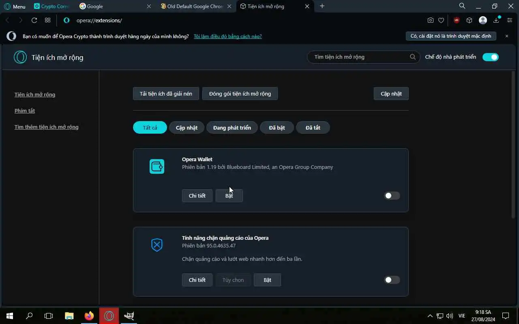Click the Opera logo beside Tiện ích mở rộng

coord(20,57)
